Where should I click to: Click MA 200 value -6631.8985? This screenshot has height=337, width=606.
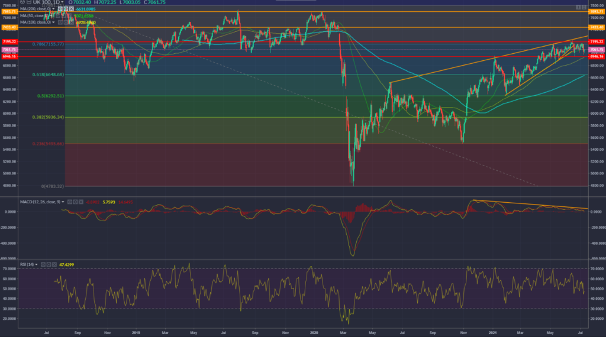pos(85,9)
